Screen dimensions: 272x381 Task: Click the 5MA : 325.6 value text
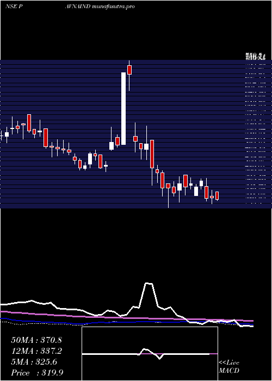[34, 362]
